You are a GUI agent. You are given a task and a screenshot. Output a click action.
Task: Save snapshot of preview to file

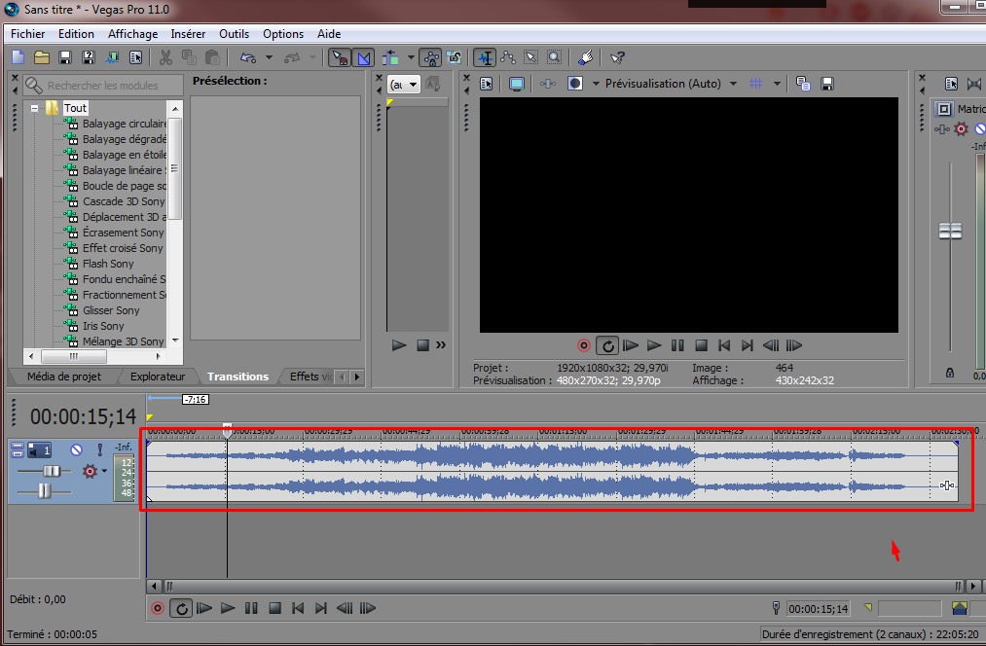pyautogui.click(x=826, y=84)
